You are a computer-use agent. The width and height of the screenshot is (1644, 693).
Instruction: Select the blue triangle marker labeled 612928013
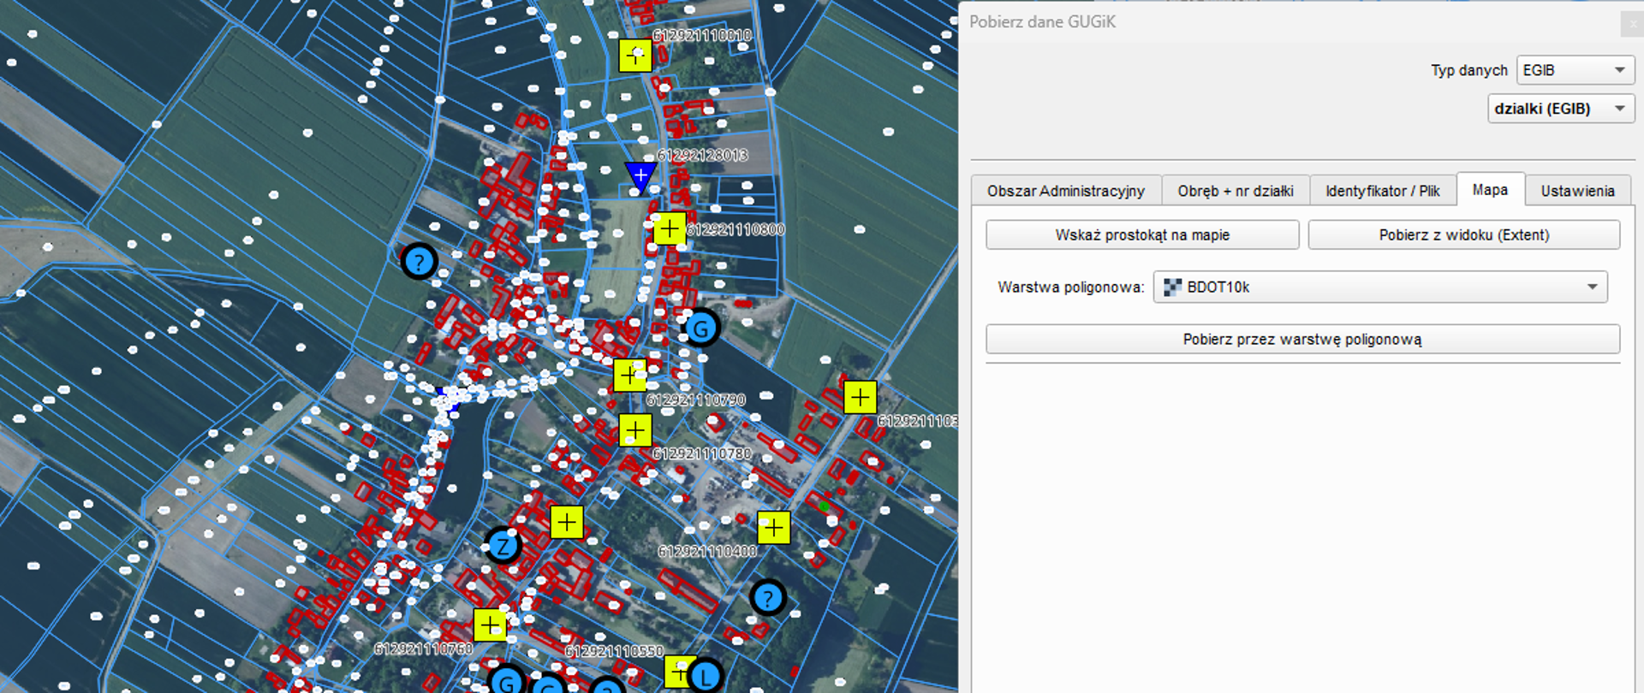point(640,175)
